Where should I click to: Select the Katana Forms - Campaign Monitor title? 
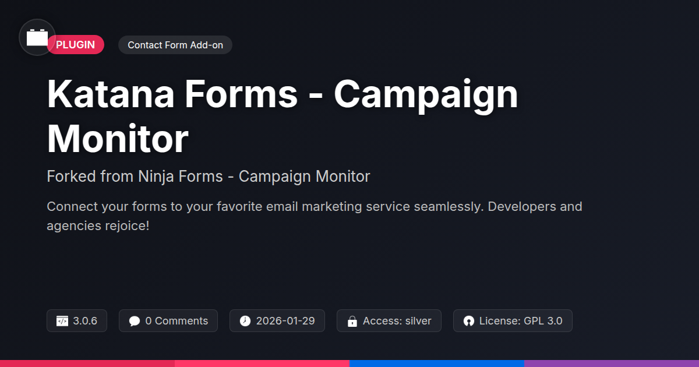[283, 117]
